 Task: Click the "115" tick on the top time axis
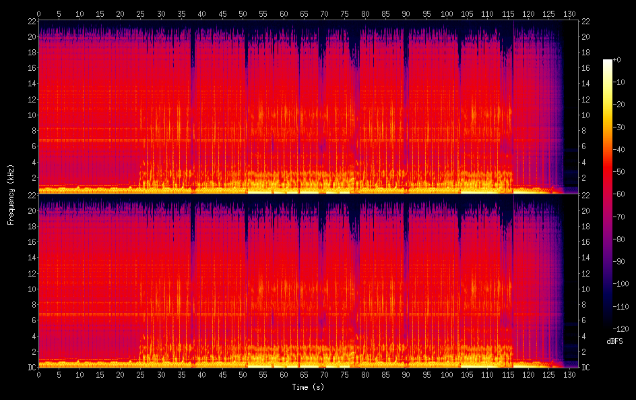tap(508, 13)
